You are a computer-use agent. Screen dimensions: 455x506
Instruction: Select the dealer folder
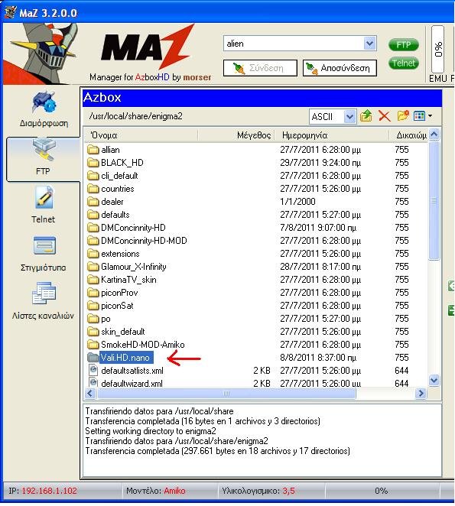coord(106,202)
